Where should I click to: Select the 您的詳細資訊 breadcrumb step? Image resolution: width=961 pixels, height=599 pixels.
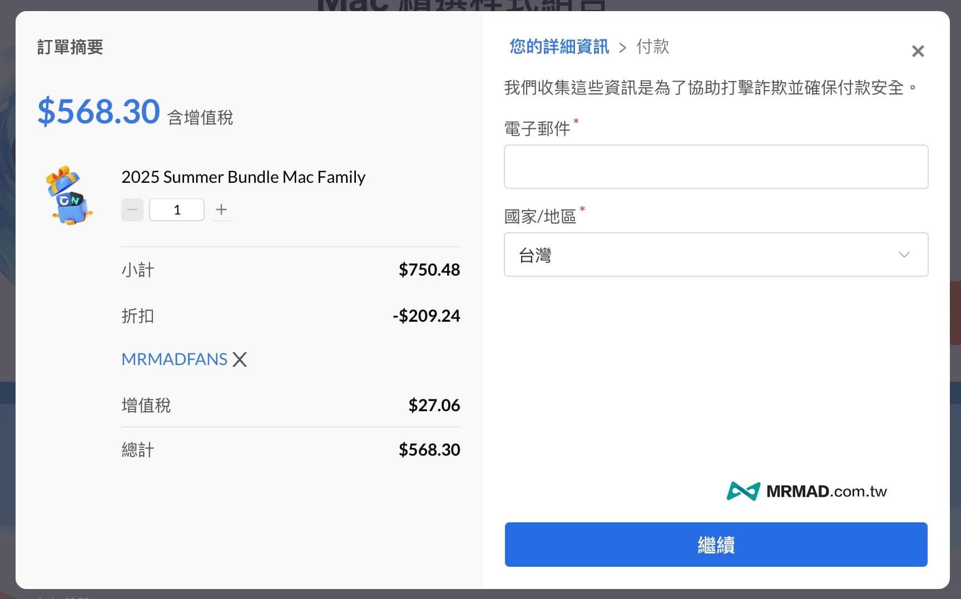(x=559, y=47)
